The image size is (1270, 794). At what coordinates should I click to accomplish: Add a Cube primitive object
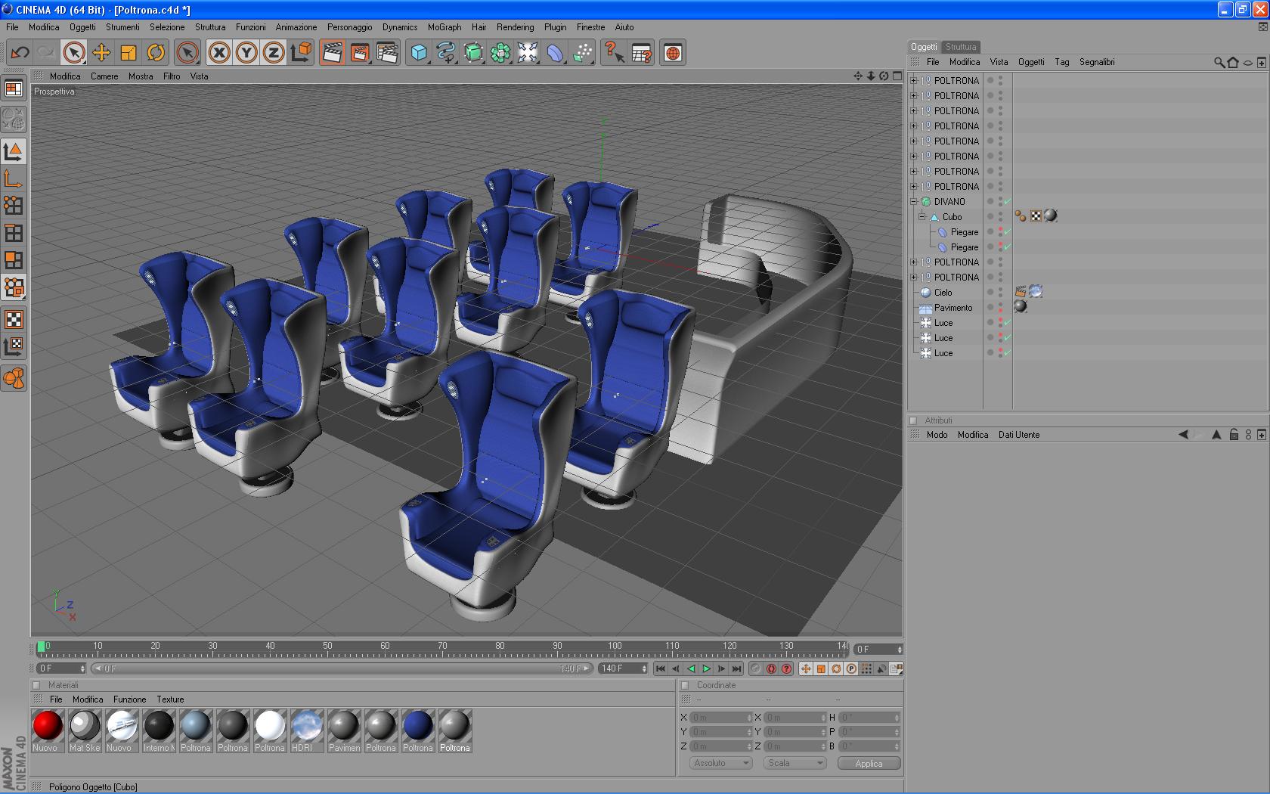[419, 53]
